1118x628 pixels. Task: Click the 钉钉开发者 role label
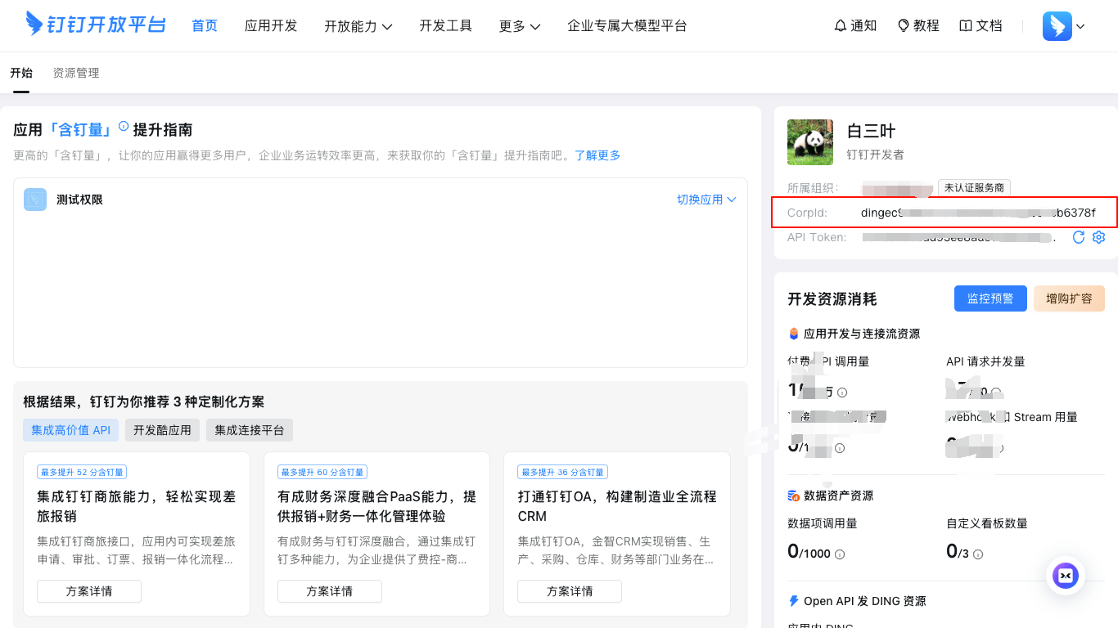point(875,155)
